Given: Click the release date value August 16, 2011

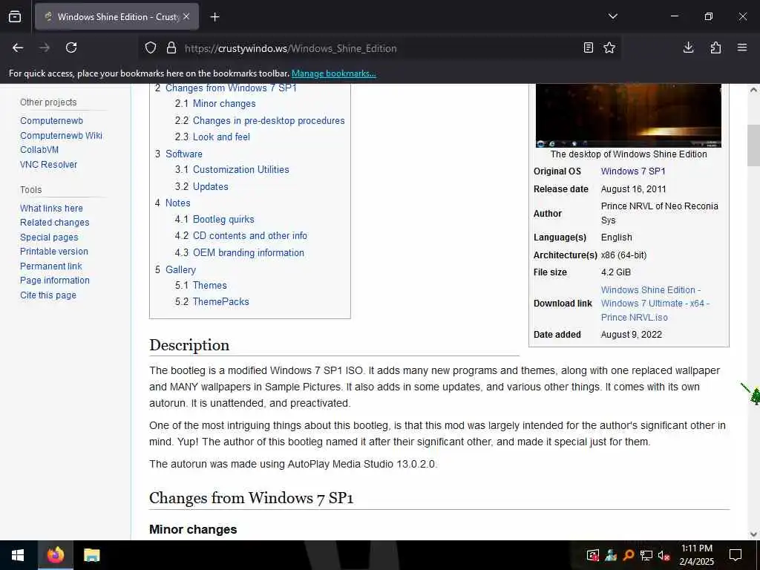Looking at the screenshot, I should [x=634, y=189].
